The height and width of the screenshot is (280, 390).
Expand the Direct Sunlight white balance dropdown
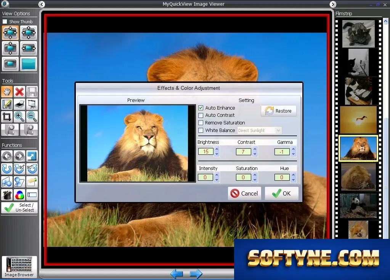coord(278,130)
